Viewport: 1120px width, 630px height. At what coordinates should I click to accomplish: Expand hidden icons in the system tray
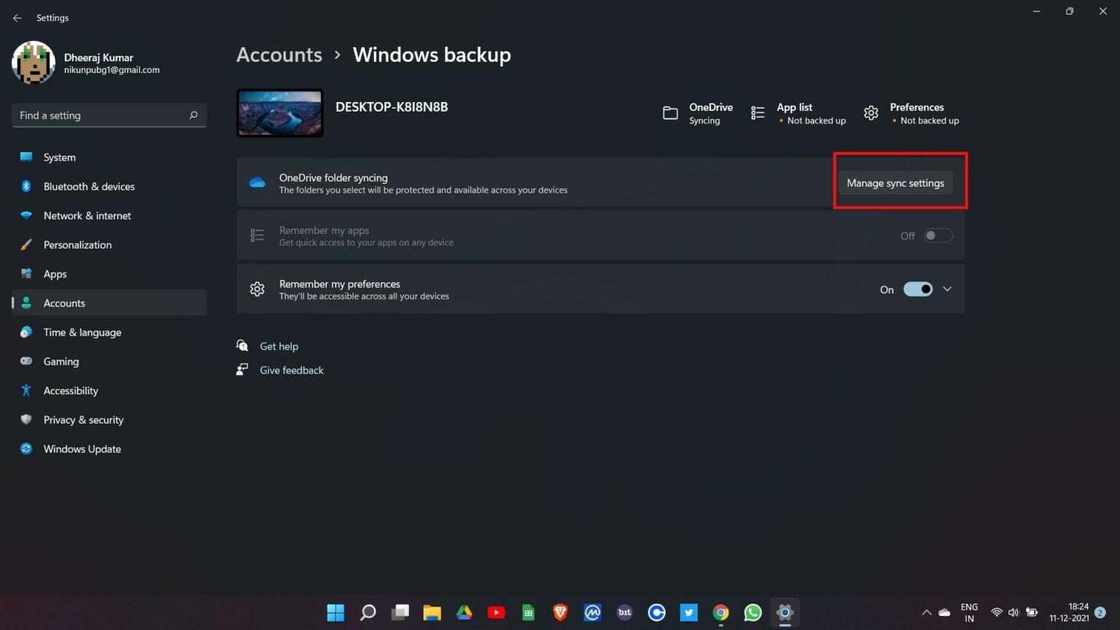point(925,612)
